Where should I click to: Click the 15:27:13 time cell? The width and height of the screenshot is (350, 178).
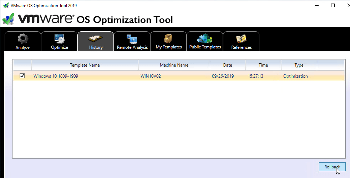tap(255, 76)
